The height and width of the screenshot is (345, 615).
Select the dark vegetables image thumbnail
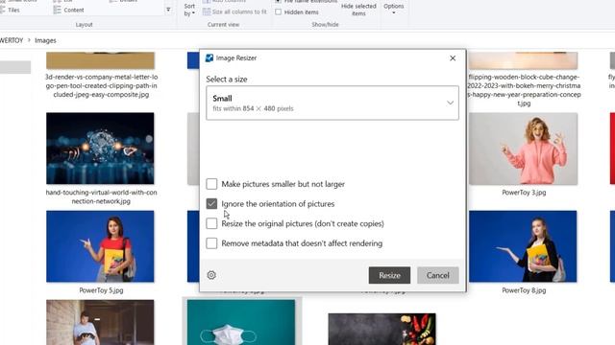[x=381, y=329]
